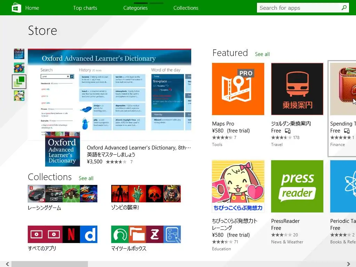The image size is (356, 267).
Task: Click the PressReader News & Weather category
Action: tap(287, 242)
